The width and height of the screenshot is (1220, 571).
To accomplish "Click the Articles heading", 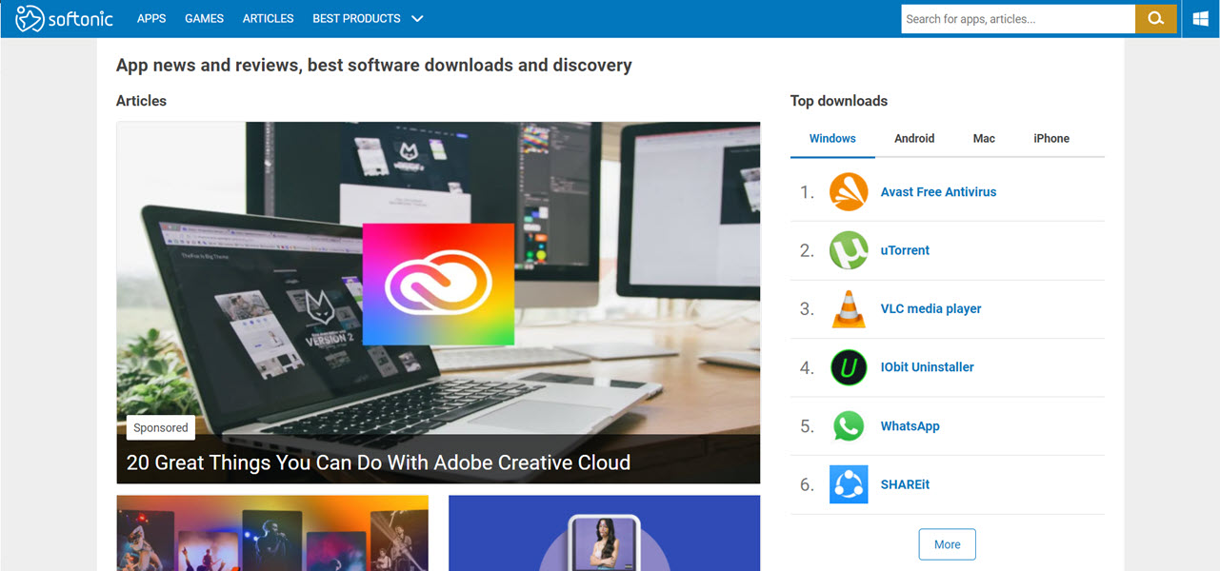I will click(x=141, y=101).
